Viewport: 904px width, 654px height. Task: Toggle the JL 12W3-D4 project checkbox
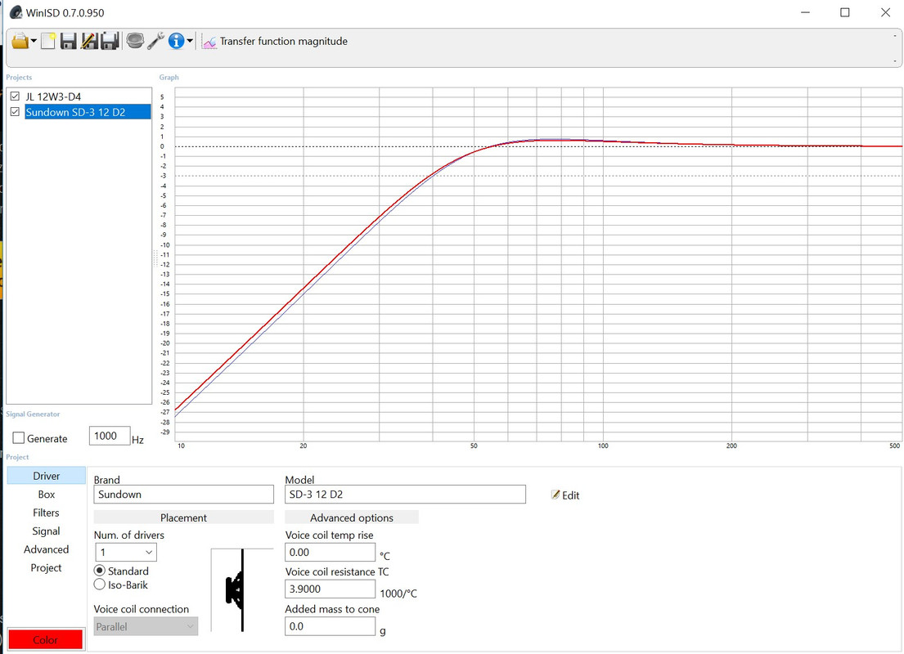tap(15, 96)
